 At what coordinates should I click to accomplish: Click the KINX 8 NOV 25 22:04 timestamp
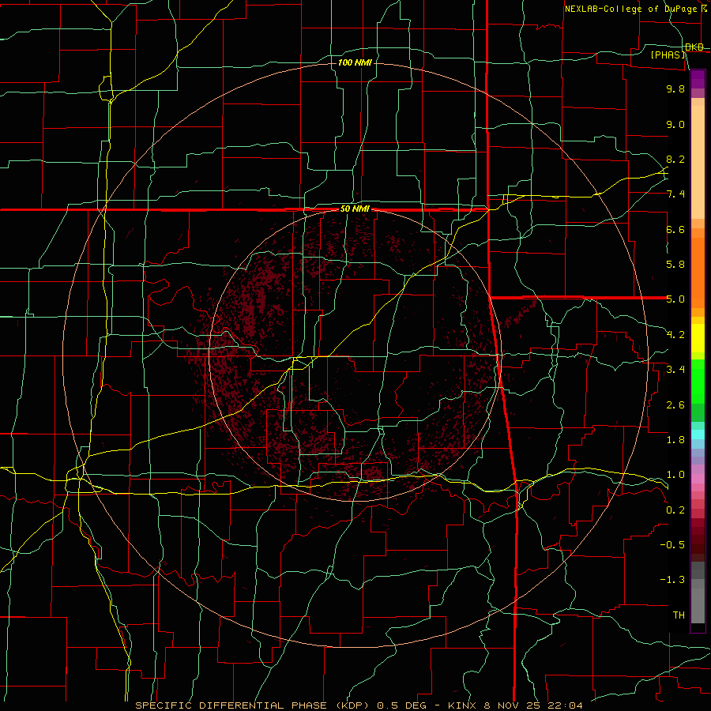[x=515, y=705]
